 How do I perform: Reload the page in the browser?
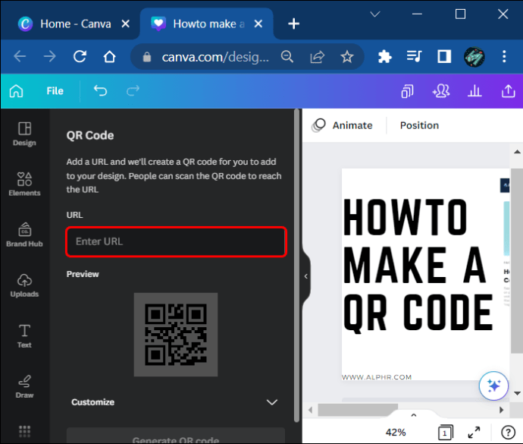[80, 56]
